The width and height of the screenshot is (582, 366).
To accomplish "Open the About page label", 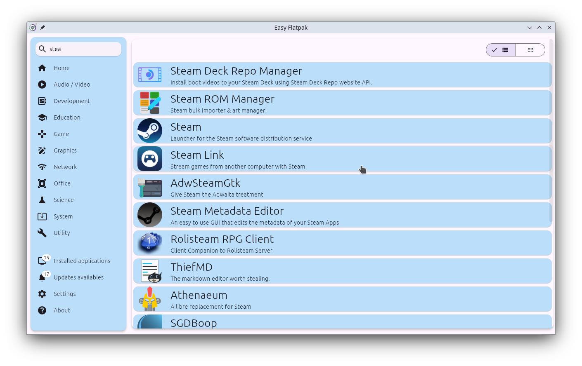I will point(62,310).
